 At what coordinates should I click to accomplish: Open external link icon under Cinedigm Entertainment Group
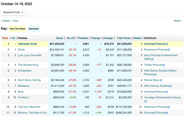tap(145, 101)
